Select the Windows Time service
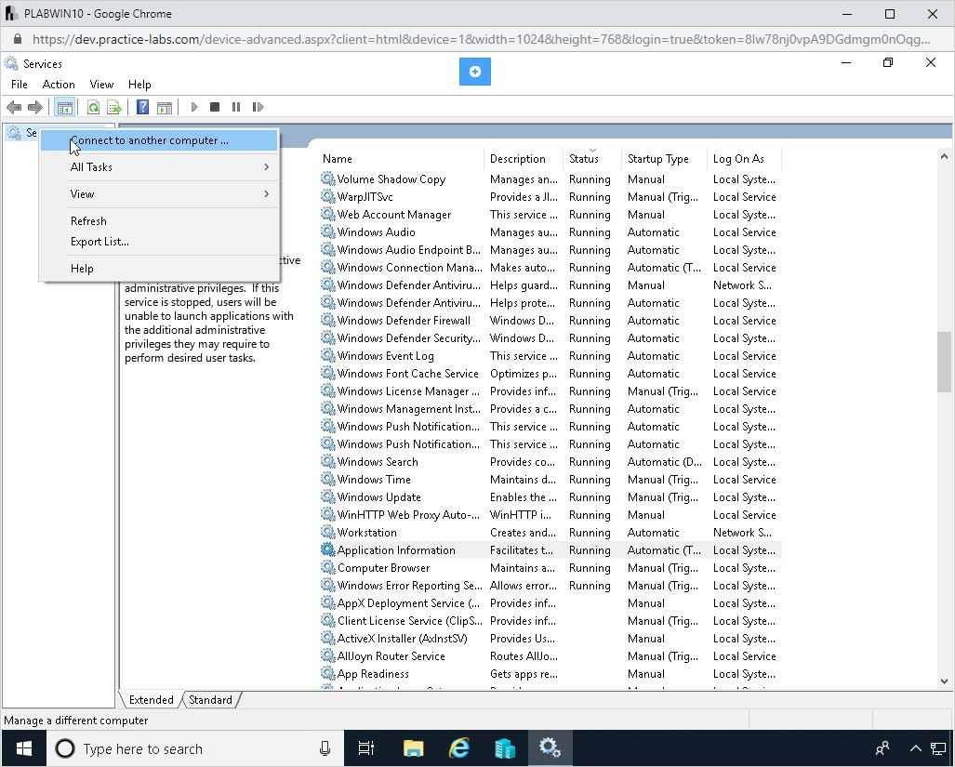The image size is (955, 767). click(x=550, y=479)
